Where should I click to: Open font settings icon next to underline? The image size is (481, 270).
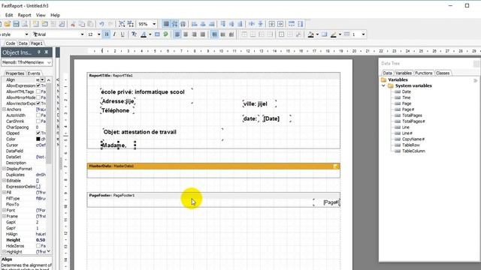(x=134, y=34)
